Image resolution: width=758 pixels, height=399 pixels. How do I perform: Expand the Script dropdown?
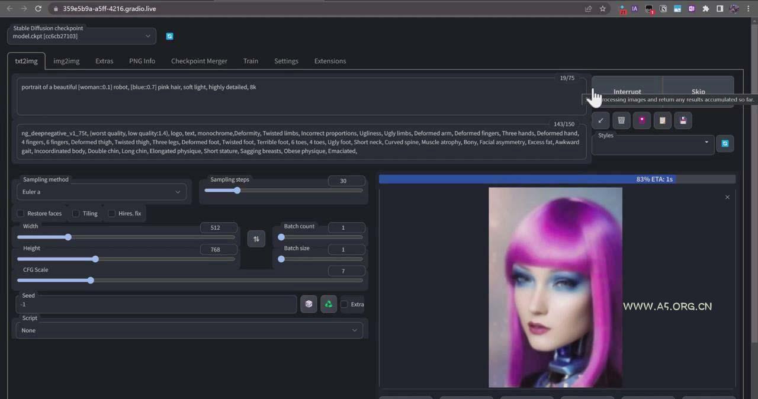(x=189, y=330)
